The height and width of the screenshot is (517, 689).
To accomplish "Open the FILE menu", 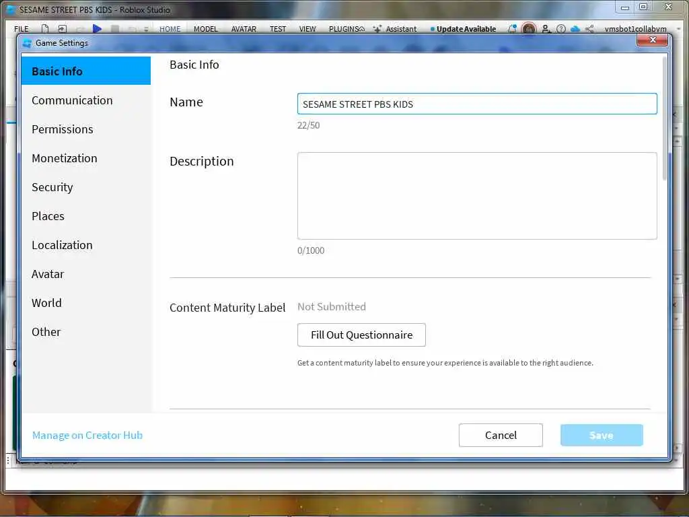I will pos(21,28).
